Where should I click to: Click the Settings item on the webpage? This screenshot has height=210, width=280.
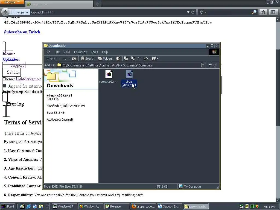[13, 72]
